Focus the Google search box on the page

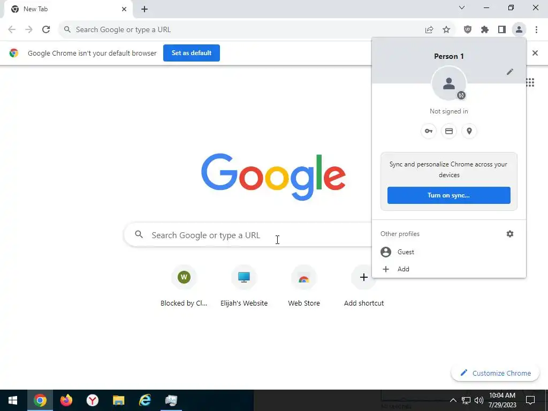click(248, 235)
